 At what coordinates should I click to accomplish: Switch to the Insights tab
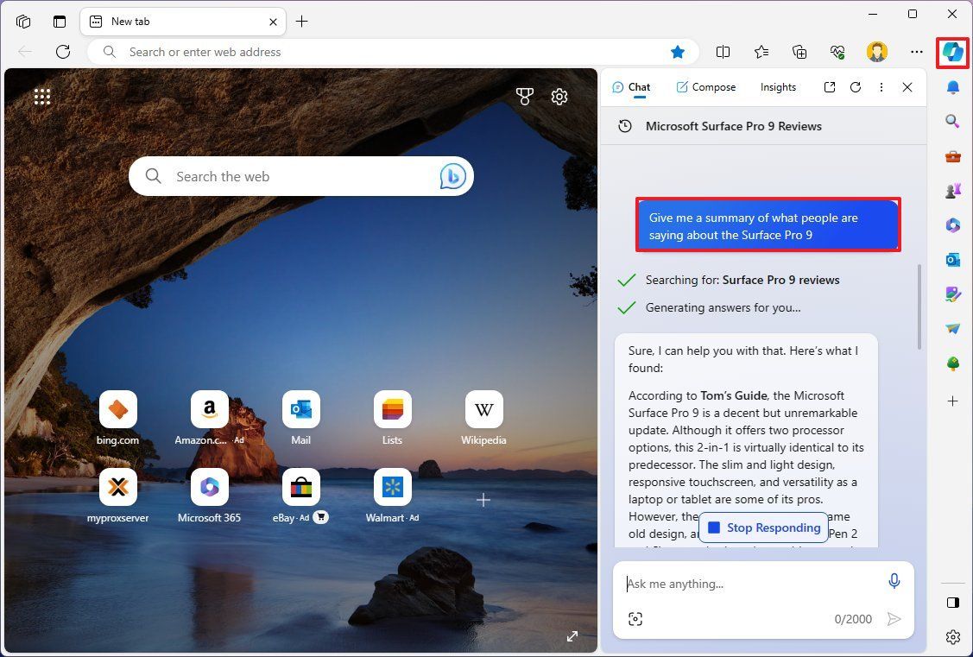(x=778, y=86)
